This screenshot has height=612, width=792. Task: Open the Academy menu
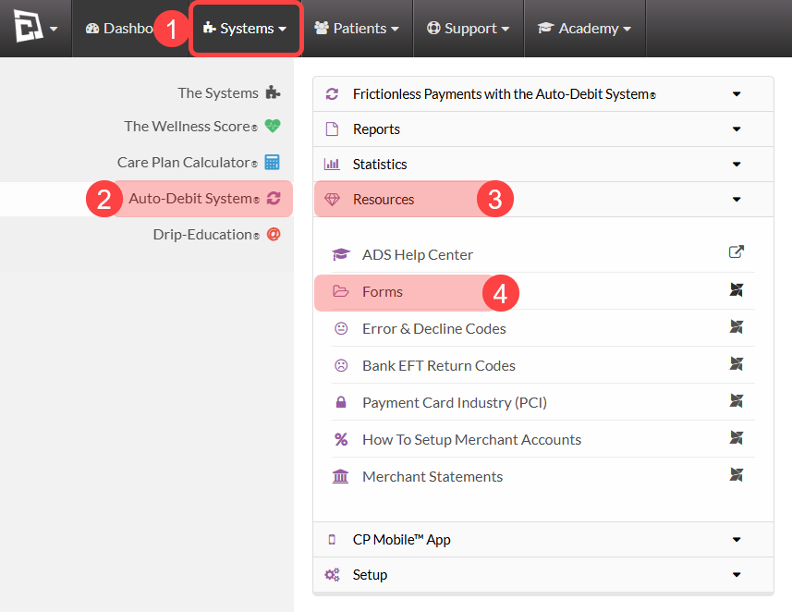coord(585,29)
